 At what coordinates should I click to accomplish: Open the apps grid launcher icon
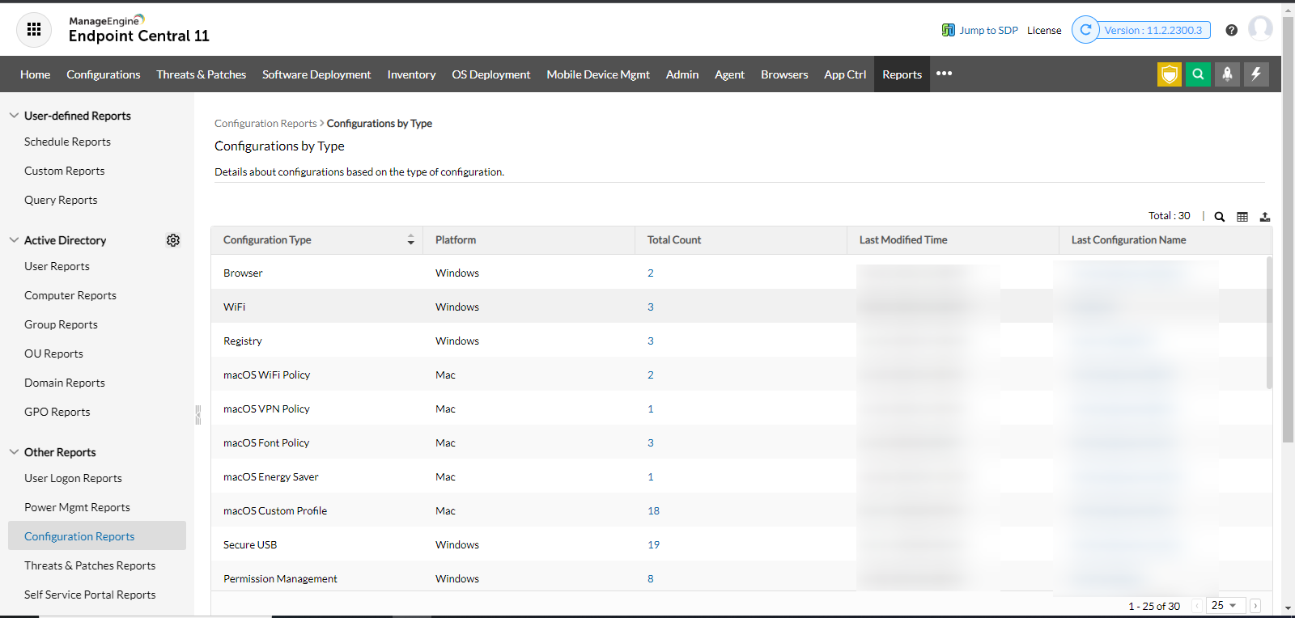click(x=34, y=30)
